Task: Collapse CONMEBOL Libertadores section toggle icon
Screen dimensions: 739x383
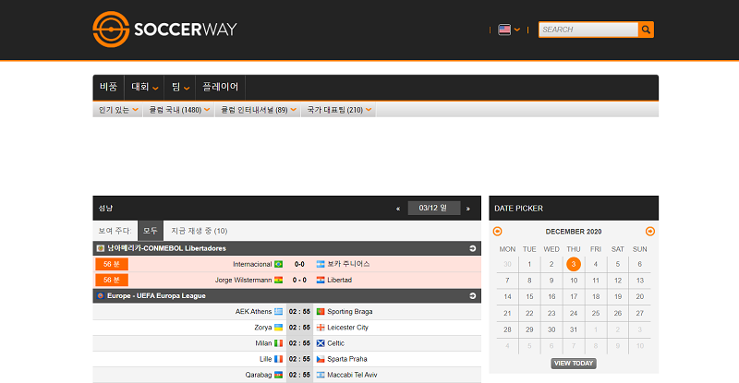Action: (472, 248)
